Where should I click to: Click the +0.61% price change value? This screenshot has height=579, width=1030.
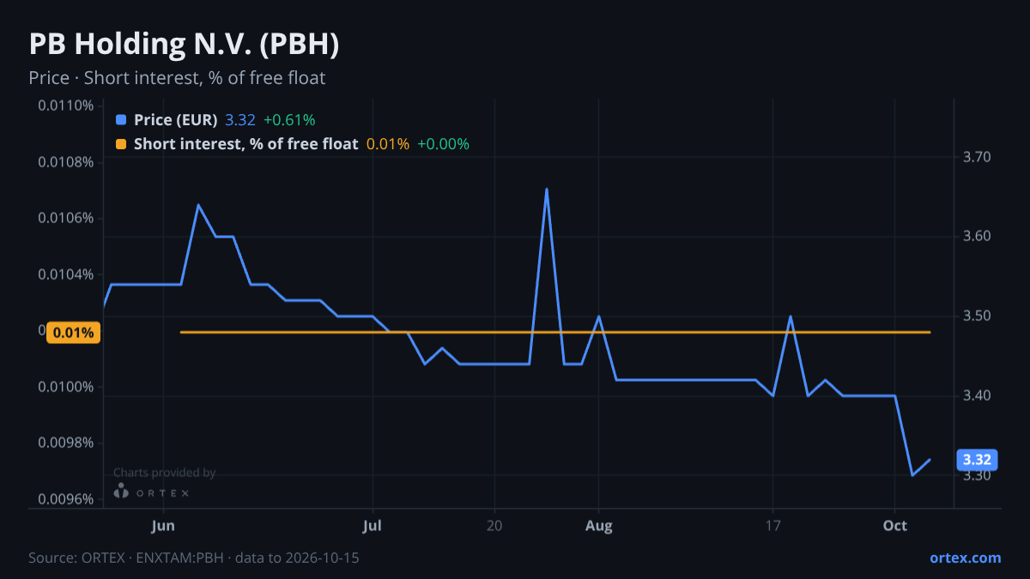point(289,120)
